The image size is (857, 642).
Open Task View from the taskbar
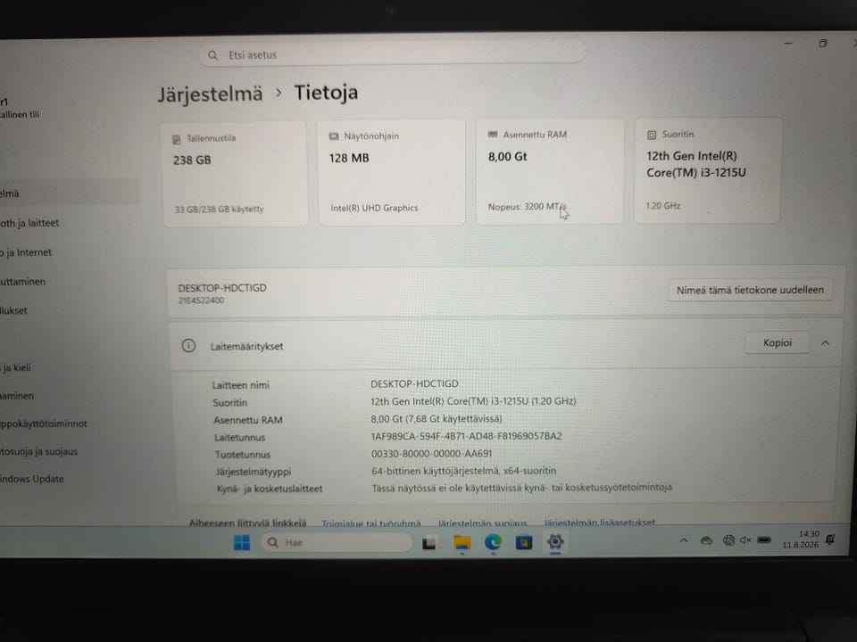point(429,543)
